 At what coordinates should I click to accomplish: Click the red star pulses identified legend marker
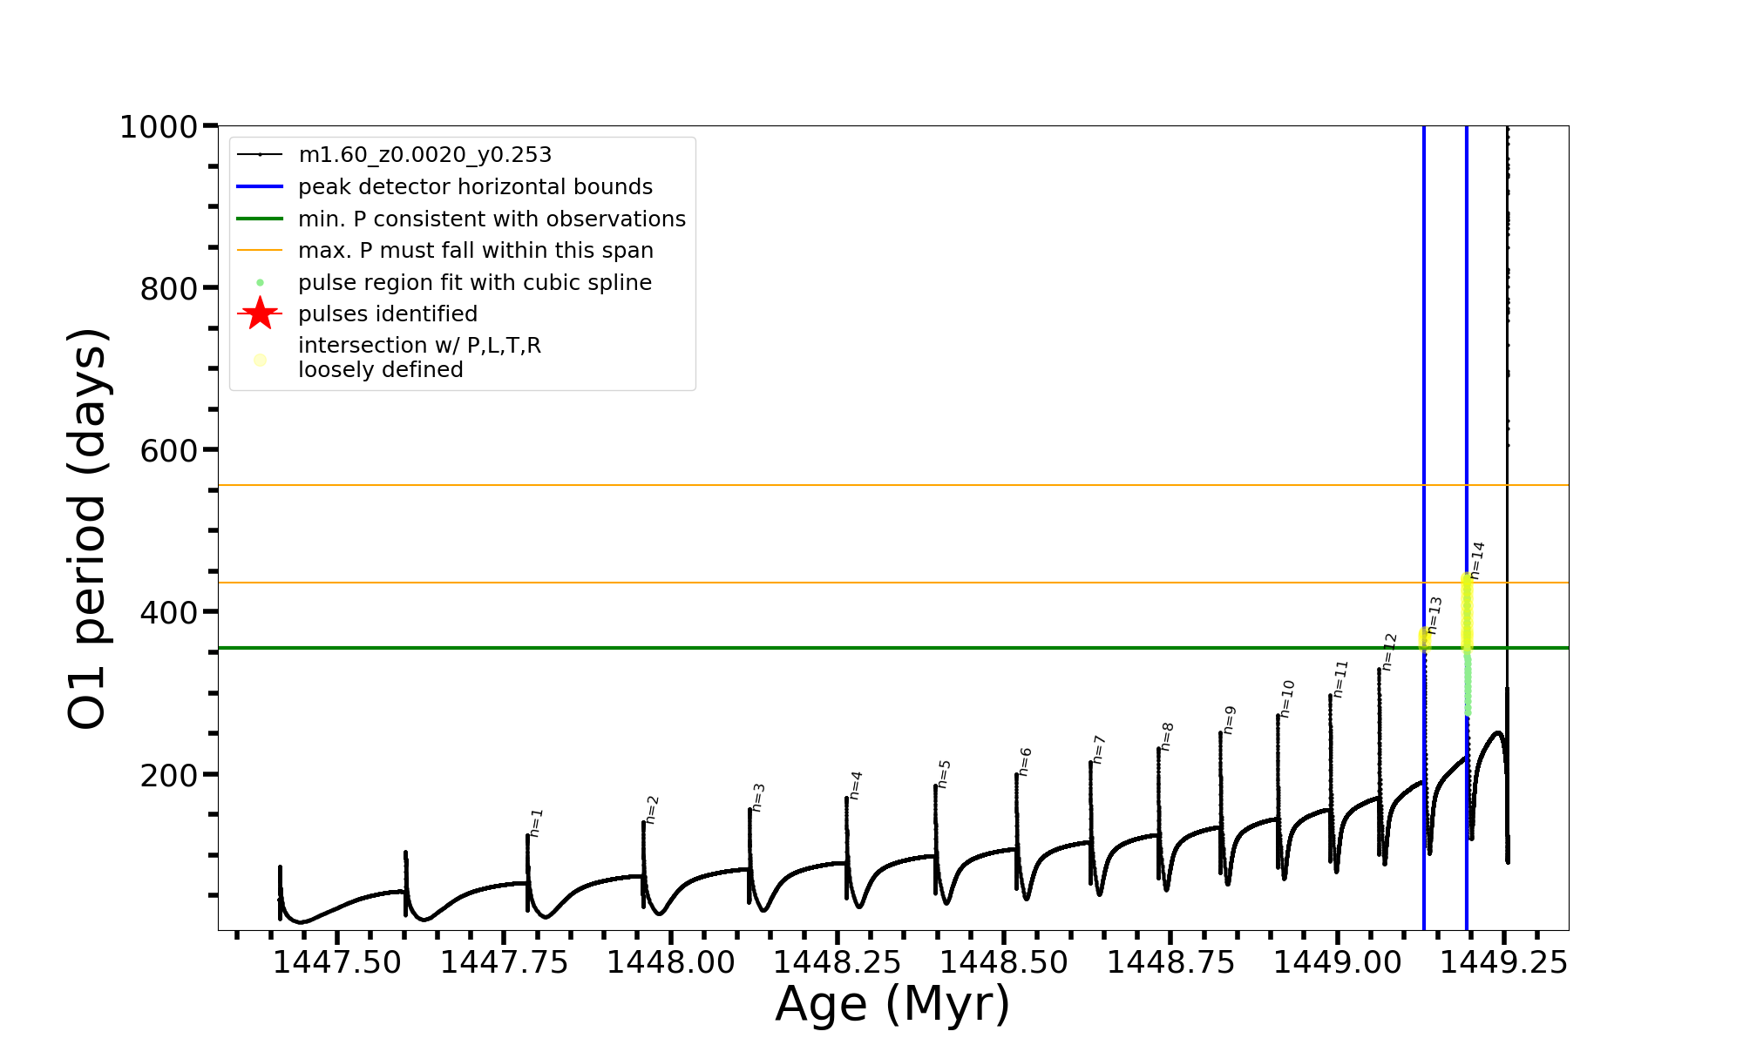tap(260, 313)
